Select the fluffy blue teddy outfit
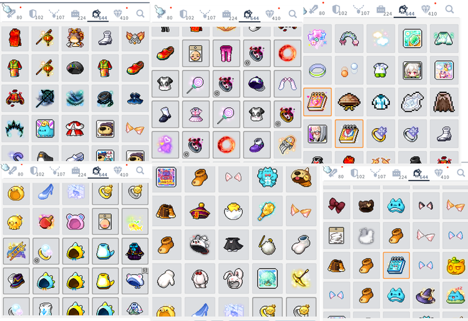 click(x=267, y=177)
